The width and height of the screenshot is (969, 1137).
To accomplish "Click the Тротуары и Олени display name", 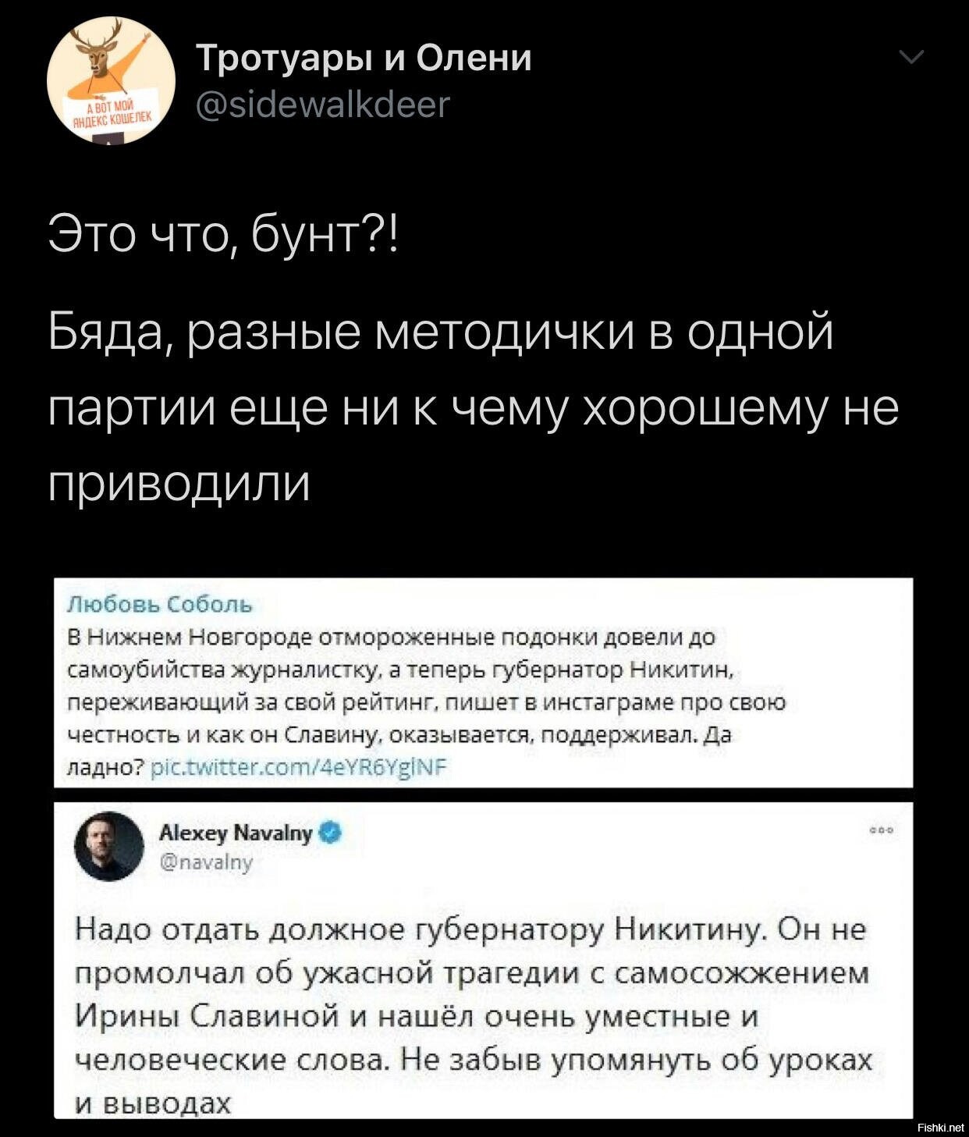I will [363, 58].
